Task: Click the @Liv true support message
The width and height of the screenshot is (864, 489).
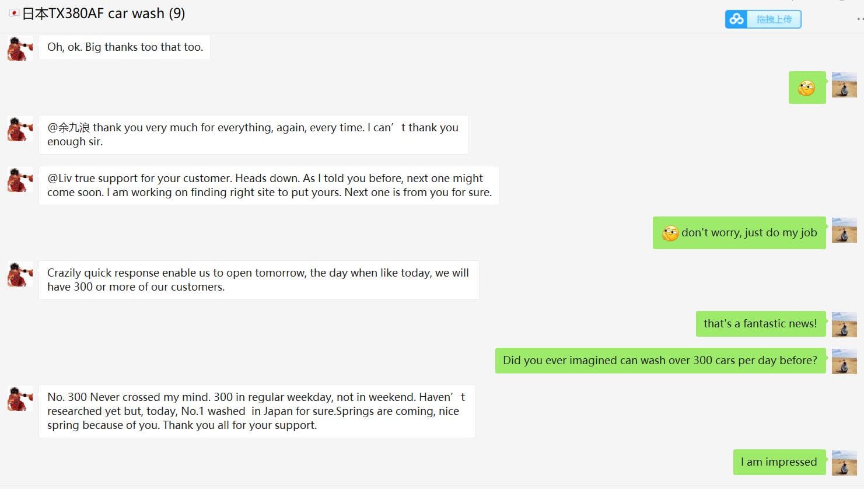Action: (269, 186)
